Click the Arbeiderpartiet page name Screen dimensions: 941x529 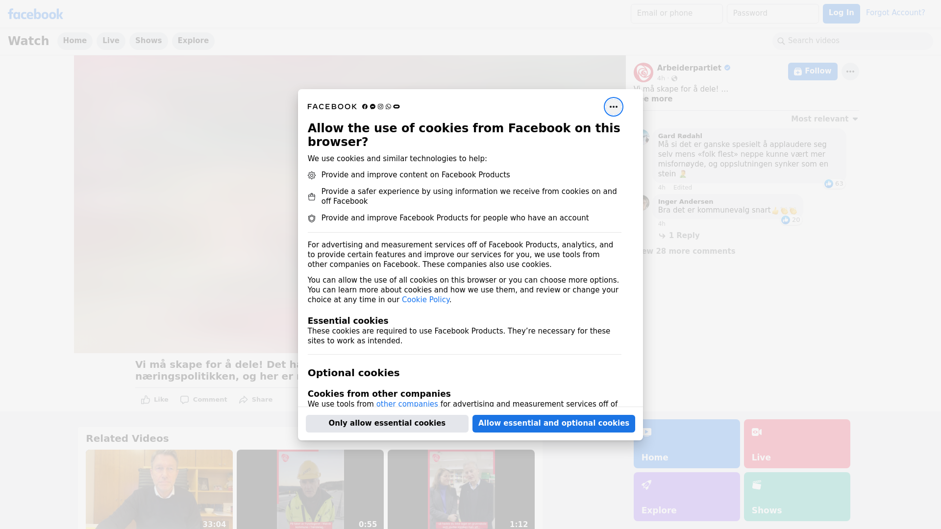689,68
